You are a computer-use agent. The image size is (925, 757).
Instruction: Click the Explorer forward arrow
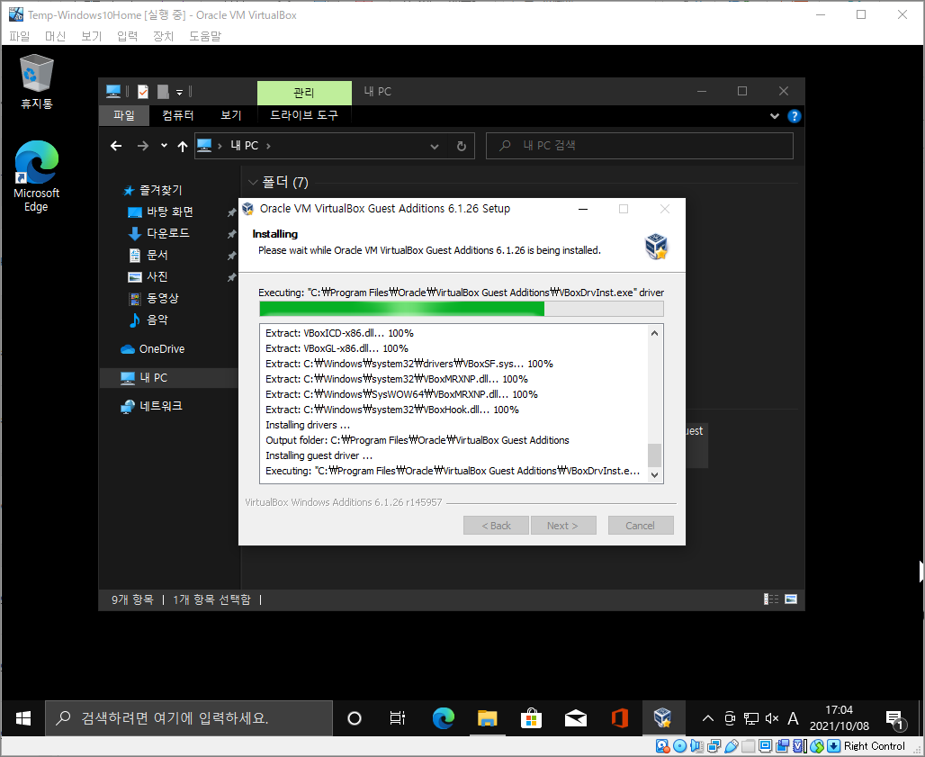point(143,146)
